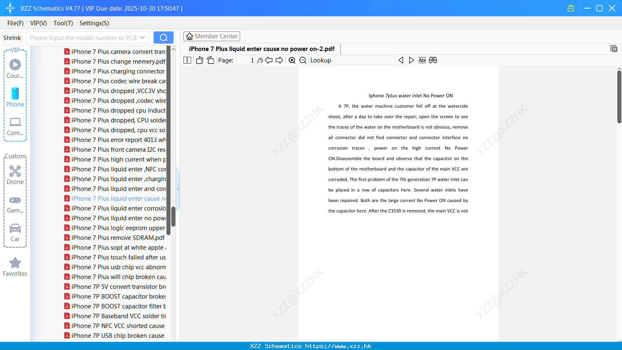Toggle whole-word match Abi icon
Screen dimensions: 622x350
[422, 60]
